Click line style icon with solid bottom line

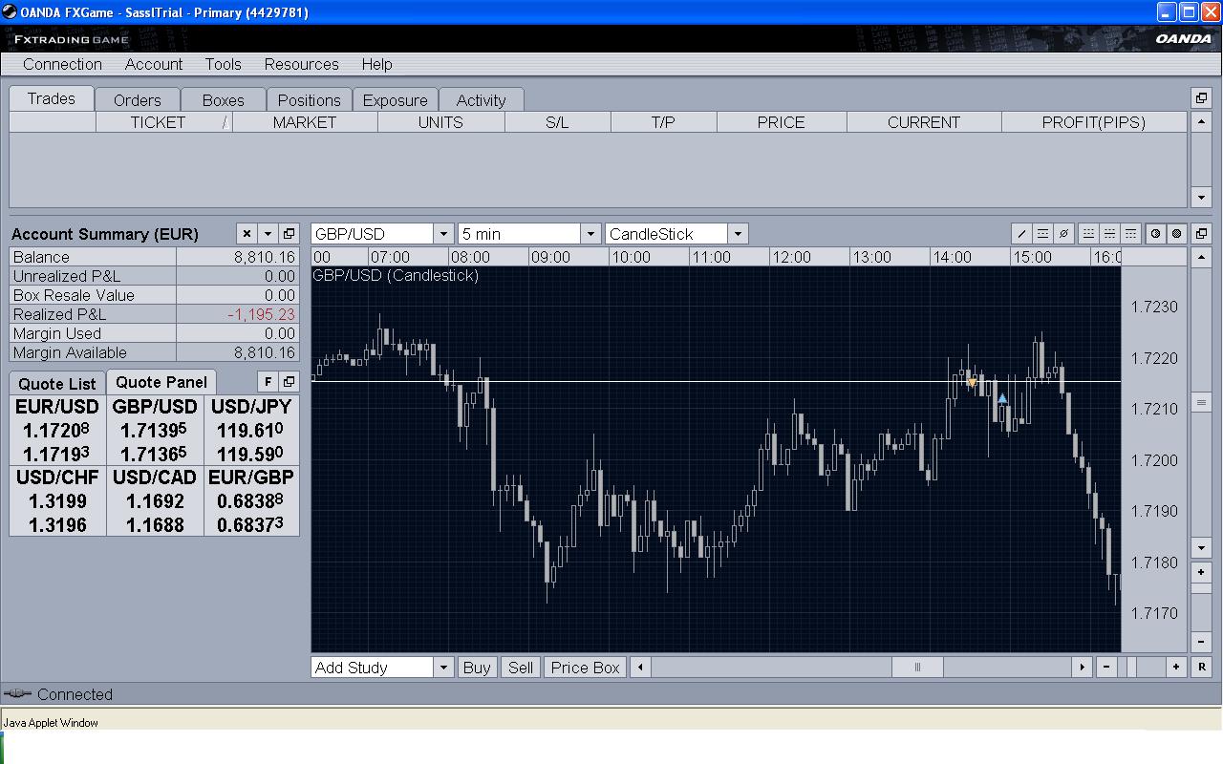[1088, 234]
